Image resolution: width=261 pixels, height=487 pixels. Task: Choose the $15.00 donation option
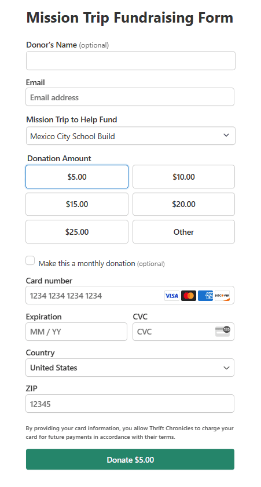click(77, 204)
